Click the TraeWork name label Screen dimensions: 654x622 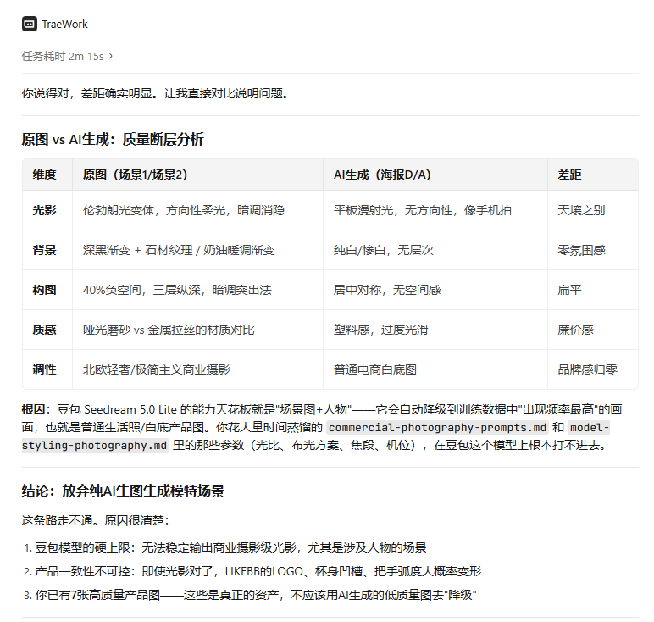point(64,25)
